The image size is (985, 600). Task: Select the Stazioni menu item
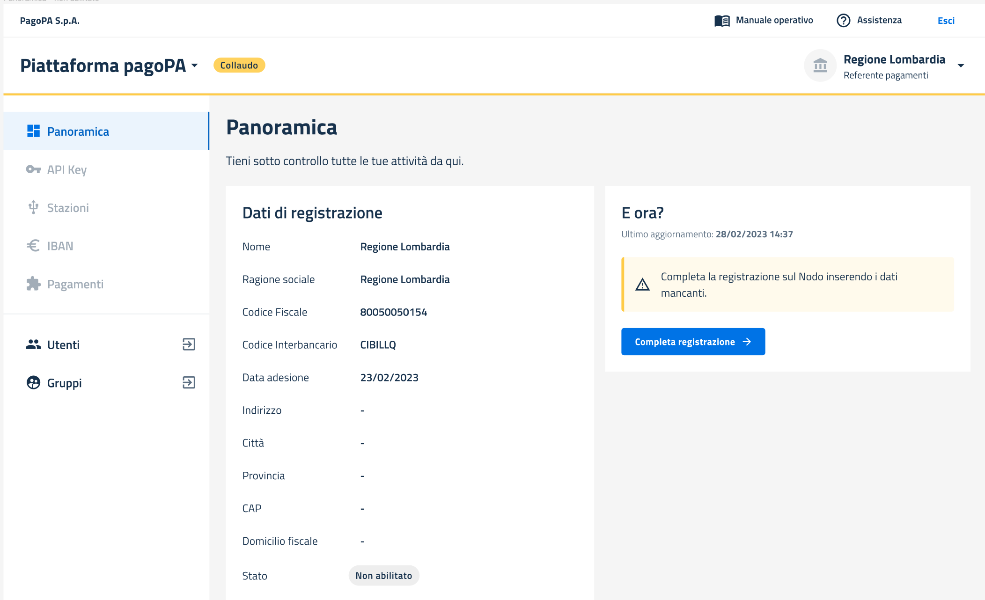(x=68, y=208)
